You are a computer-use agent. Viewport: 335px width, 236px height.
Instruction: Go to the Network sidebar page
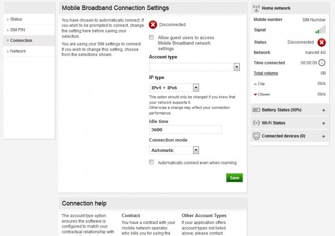click(x=18, y=51)
